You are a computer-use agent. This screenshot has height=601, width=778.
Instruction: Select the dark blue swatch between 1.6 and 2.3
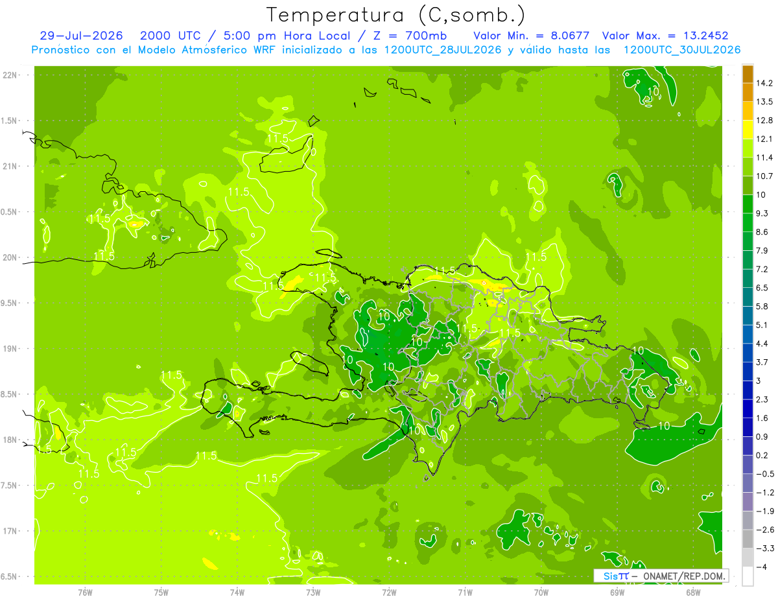(x=748, y=408)
